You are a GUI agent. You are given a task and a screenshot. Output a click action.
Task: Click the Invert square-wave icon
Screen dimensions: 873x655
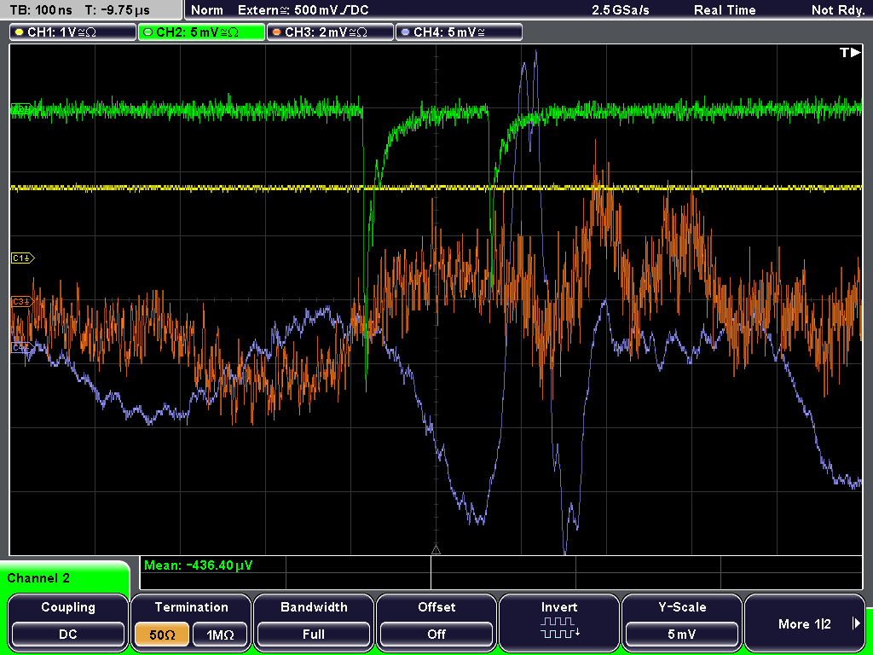[559, 628]
